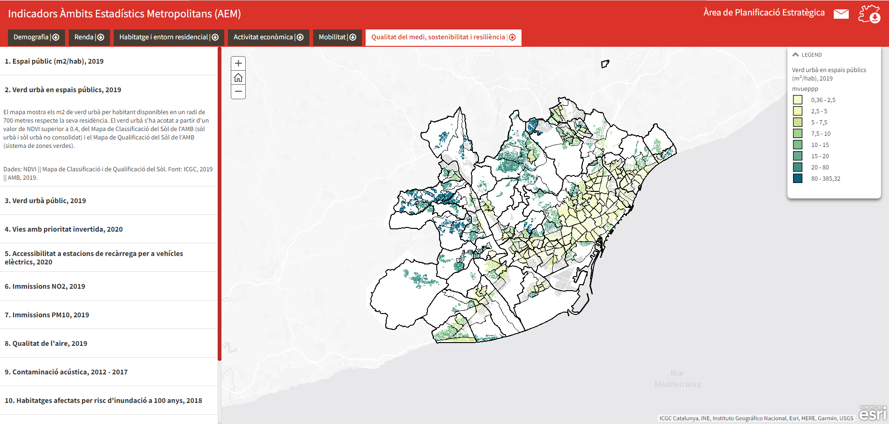
Task: Expand section 1 Espai públic 2019
Action: (x=54, y=61)
